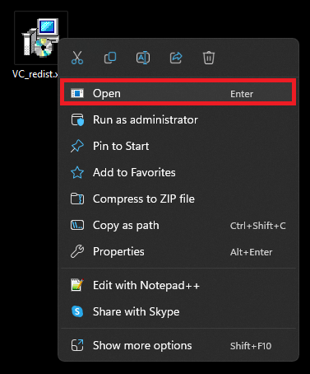
Task: Choose Share with Skype
Action: click(x=178, y=311)
